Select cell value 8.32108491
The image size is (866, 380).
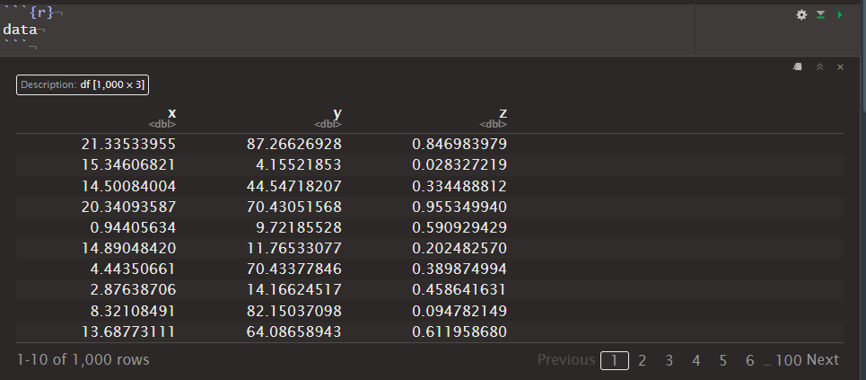tap(133, 311)
